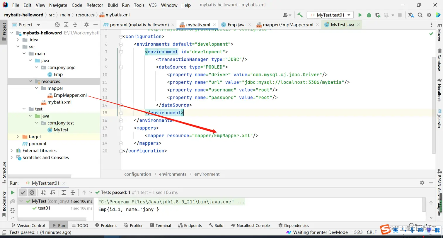
Task: Open IDE settings gear in top toolbar
Action: tap(429, 15)
